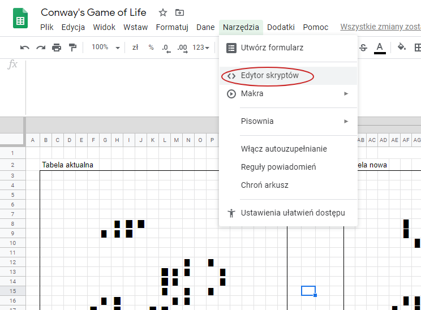Screen dimensions: 421x310
Task: Open the 123 number format dropdown
Action: 200,48
